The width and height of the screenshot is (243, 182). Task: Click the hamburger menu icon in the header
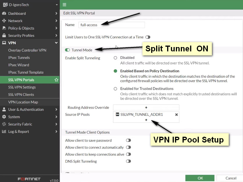[x=65, y=5]
